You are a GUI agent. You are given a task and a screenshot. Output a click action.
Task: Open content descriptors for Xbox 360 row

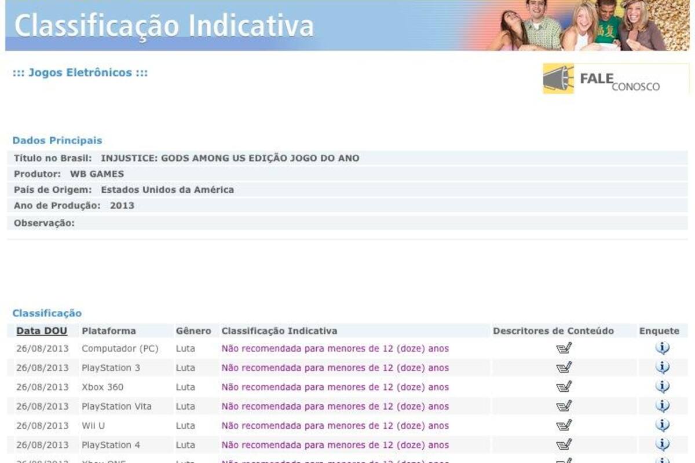(x=564, y=387)
